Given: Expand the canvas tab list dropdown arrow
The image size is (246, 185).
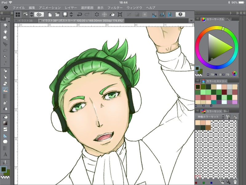Looking at the screenshot, I should pyautogui.click(x=192, y=21).
